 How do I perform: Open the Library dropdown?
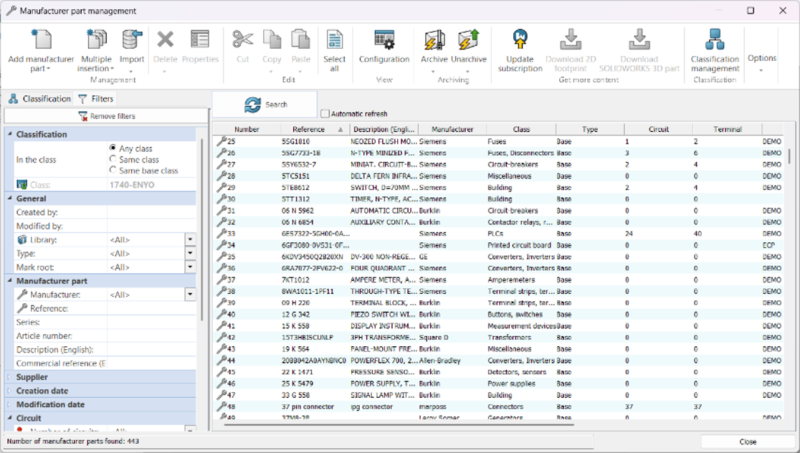coord(190,239)
